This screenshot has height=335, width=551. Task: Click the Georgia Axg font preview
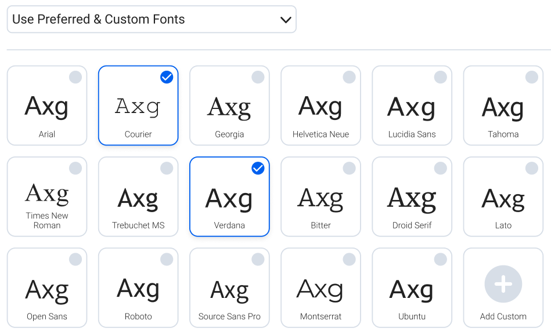click(x=229, y=108)
